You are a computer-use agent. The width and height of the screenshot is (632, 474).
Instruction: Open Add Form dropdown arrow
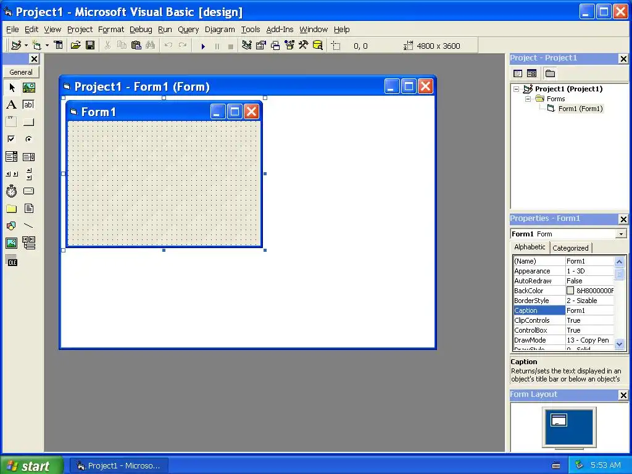(47, 45)
